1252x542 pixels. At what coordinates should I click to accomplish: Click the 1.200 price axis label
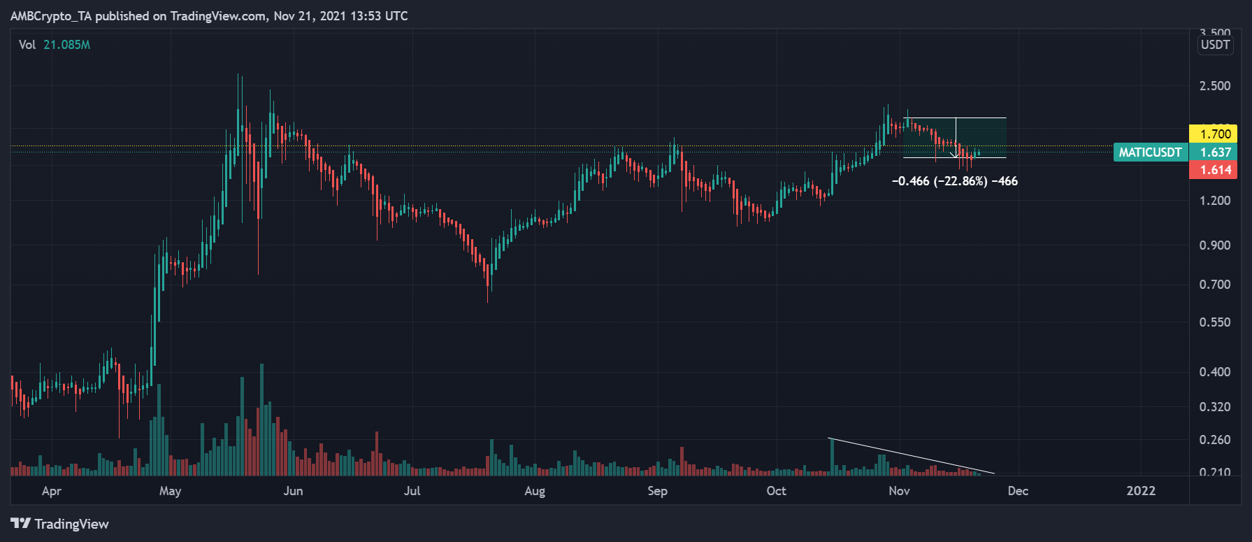[1215, 201]
